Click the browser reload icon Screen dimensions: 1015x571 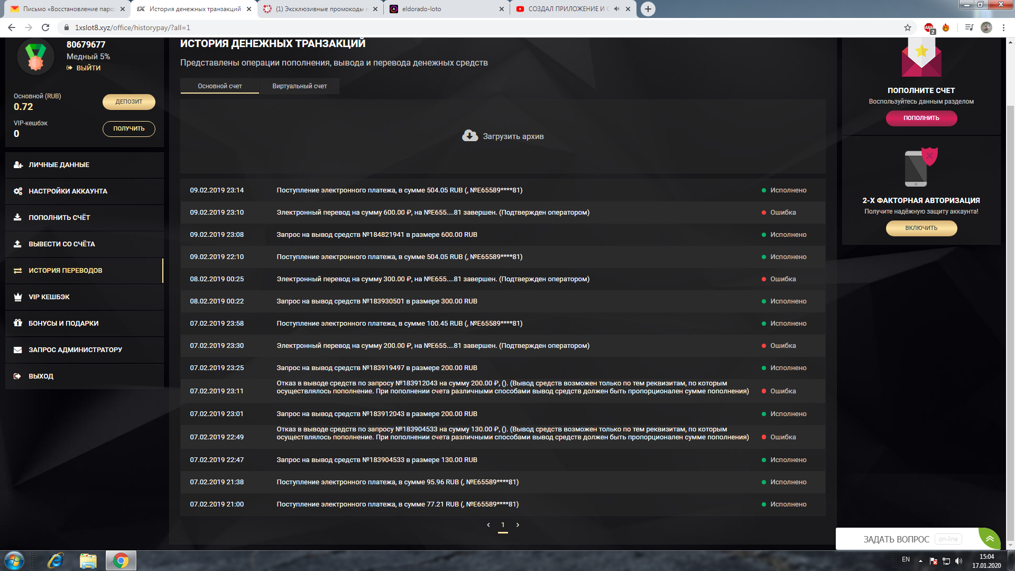45,27
